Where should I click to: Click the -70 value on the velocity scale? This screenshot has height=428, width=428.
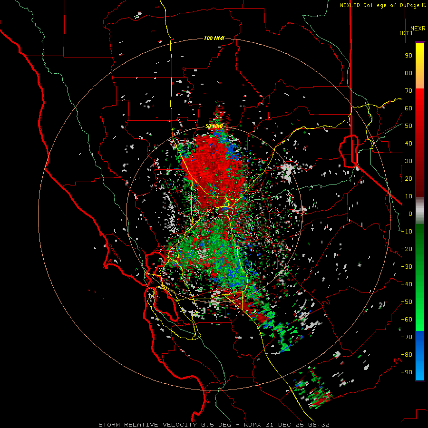tap(407, 337)
